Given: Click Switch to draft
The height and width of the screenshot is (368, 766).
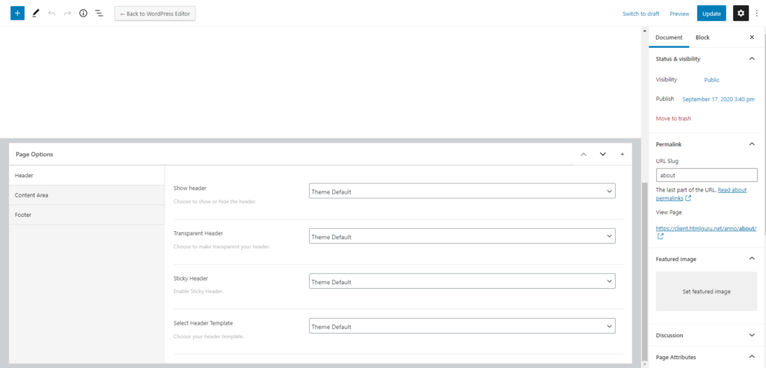Looking at the screenshot, I should coord(641,13).
